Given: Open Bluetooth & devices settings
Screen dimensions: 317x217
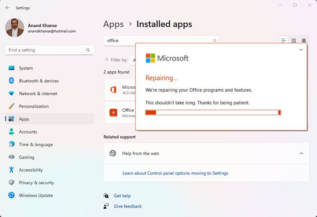Looking at the screenshot, I should pyautogui.click(x=38, y=81).
